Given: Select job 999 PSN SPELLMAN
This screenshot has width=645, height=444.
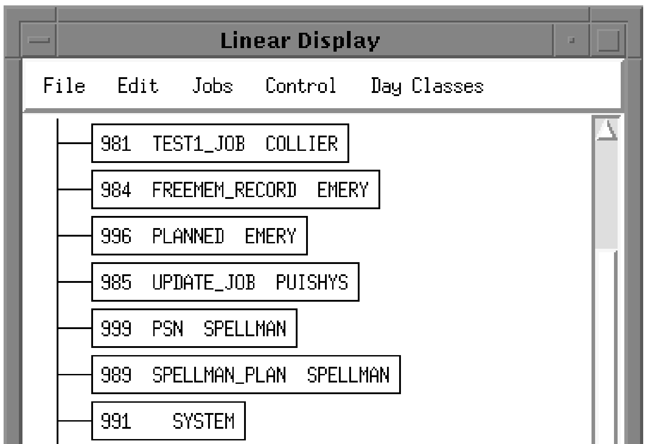Looking at the screenshot, I should (194, 328).
